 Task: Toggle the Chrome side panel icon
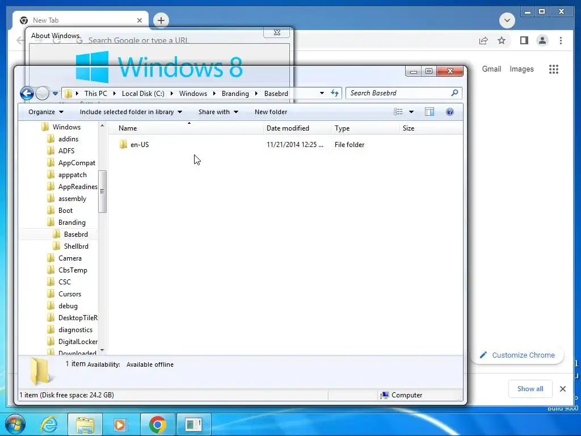click(524, 40)
